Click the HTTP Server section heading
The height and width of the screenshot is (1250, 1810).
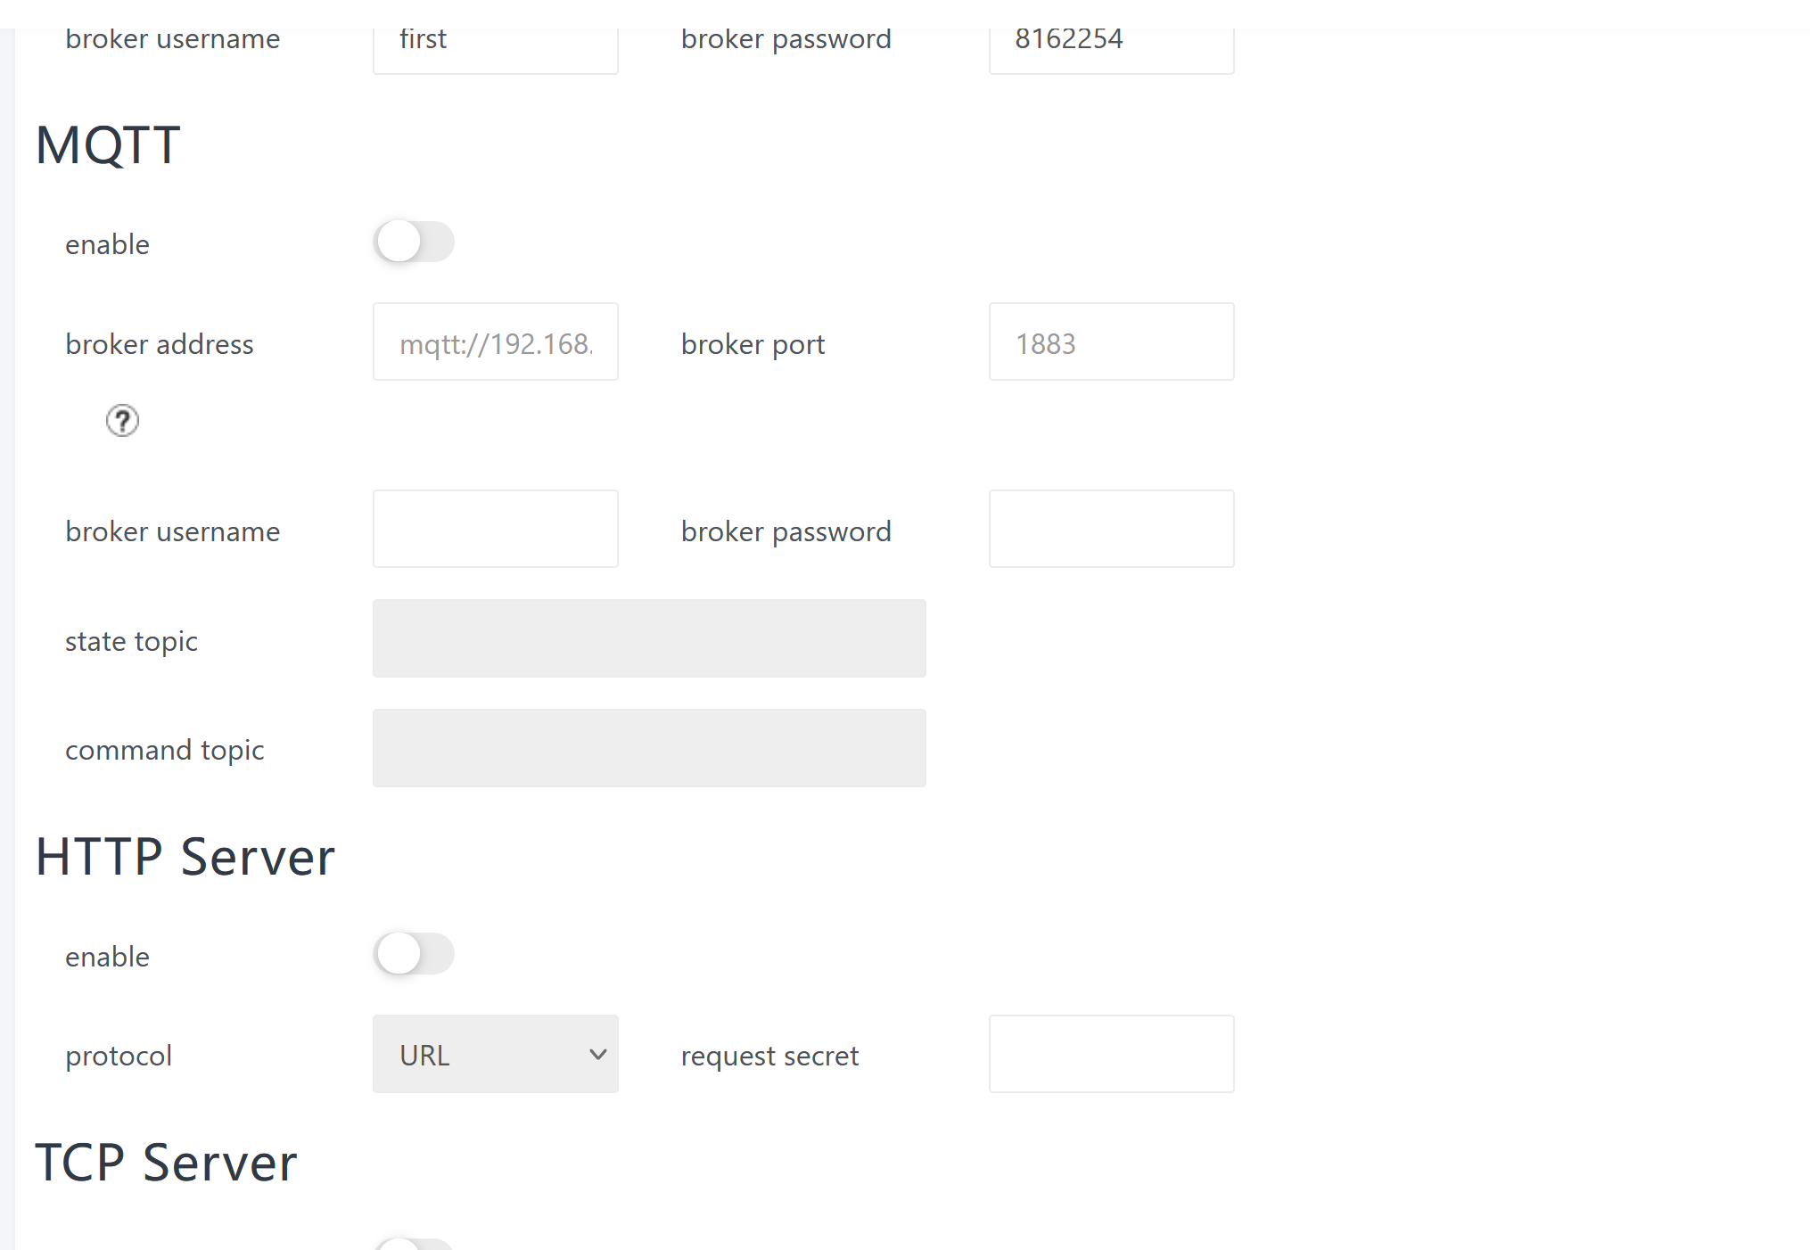click(185, 857)
